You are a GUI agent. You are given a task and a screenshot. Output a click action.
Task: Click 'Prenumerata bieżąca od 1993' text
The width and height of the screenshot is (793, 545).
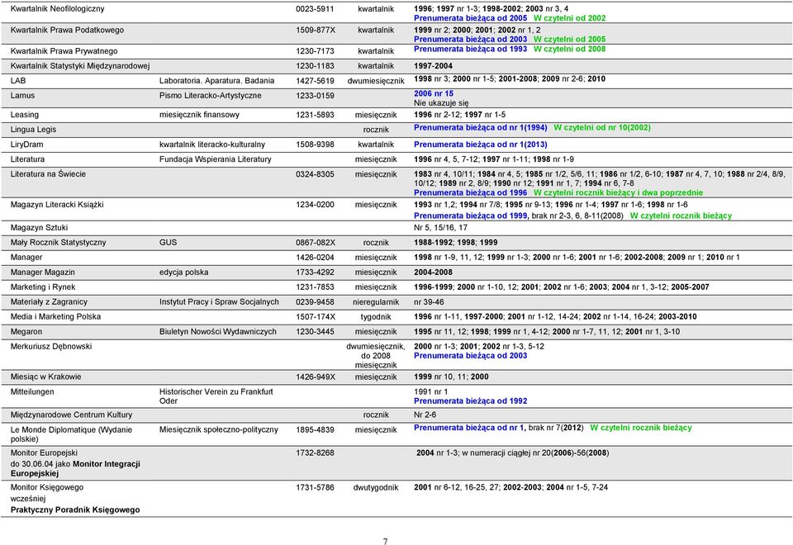pos(470,49)
